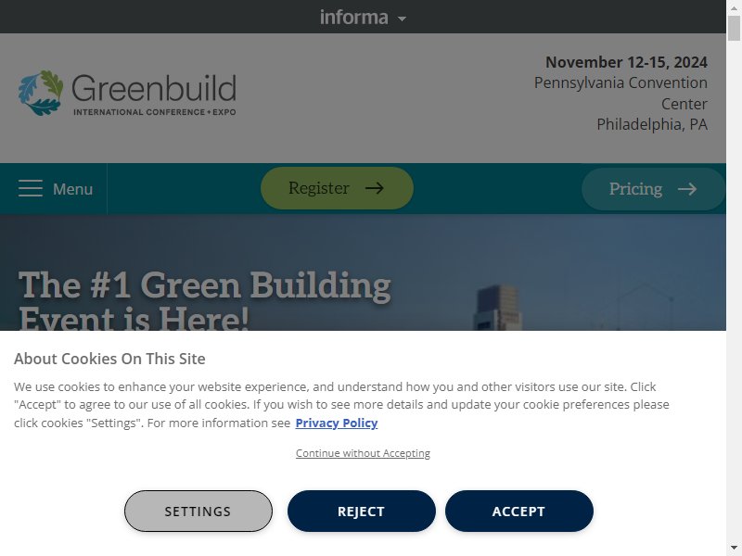Image resolution: width=742 pixels, height=556 pixels.
Task: Click the page scrollbar down arrow
Action: click(x=734, y=550)
